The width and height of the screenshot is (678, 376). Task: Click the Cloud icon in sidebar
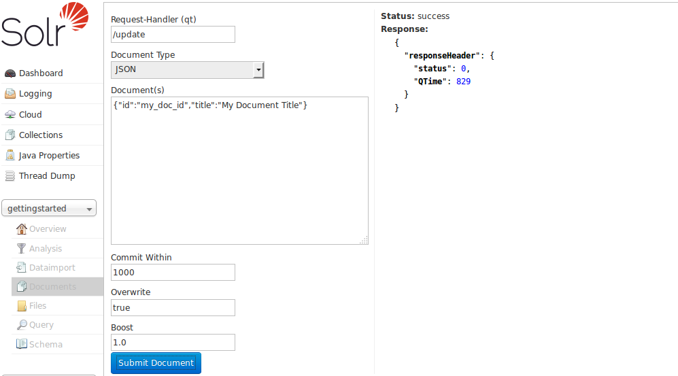coord(10,115)
